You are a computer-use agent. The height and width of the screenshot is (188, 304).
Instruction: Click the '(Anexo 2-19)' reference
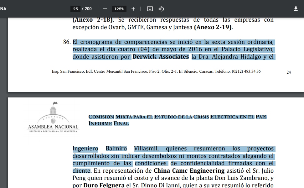tap(213, 27)
